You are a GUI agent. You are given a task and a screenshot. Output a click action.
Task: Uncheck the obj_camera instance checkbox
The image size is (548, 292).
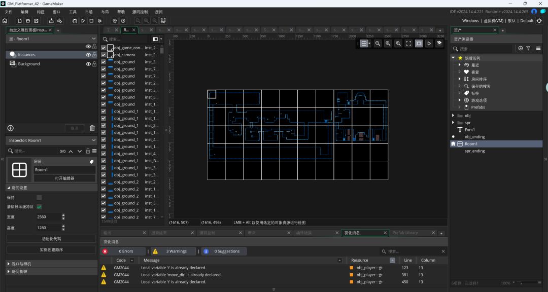(104, 55)
